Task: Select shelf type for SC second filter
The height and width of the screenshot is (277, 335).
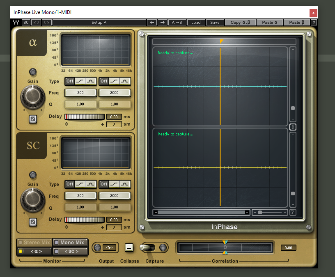Action: point(114,184)
